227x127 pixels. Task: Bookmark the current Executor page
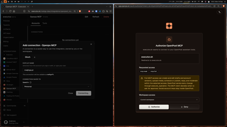[24, 11]
